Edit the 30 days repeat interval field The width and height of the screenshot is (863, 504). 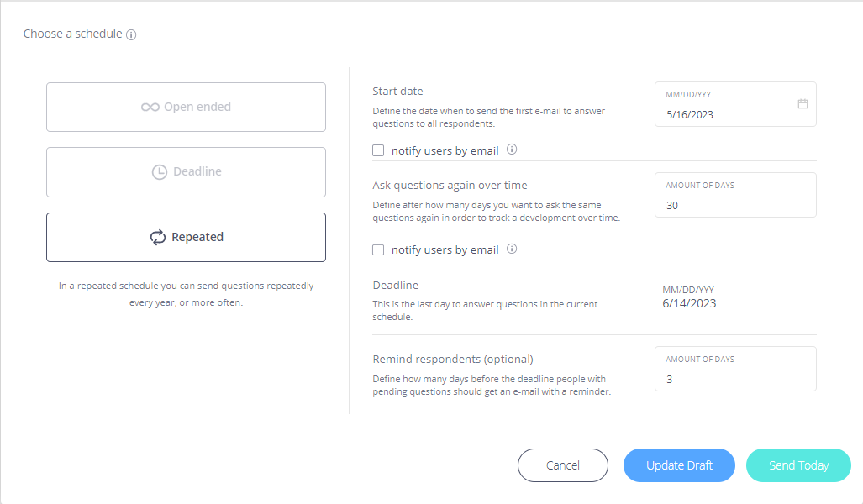point(735,195)
